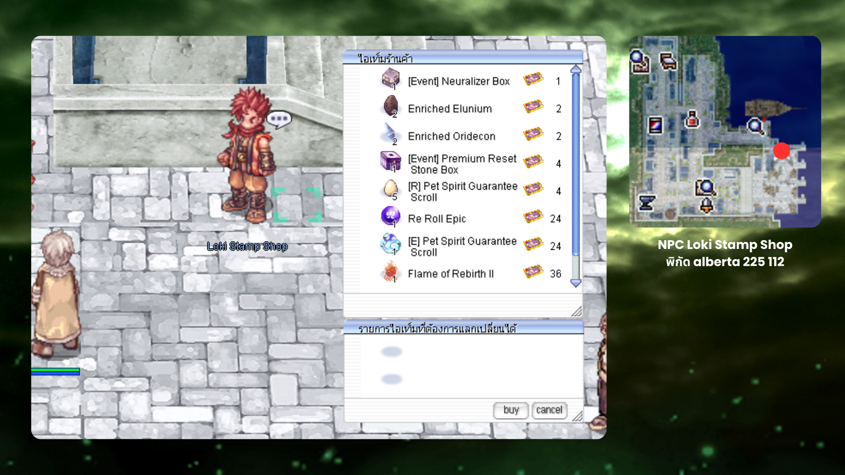Click the exchange list window title bar

coord(463,328)
